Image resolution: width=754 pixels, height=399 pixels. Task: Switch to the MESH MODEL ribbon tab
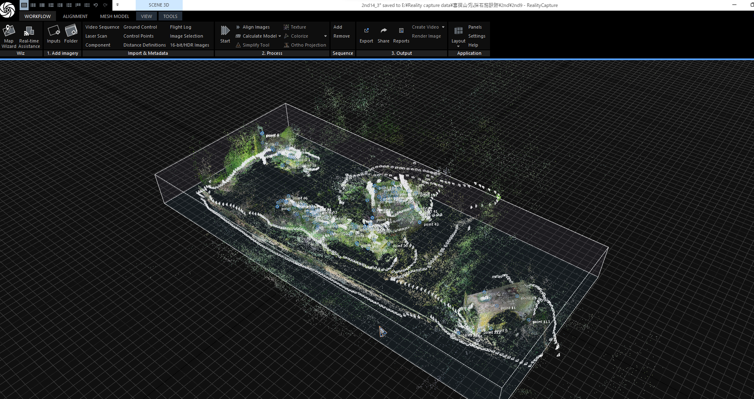tap(114, 16)
